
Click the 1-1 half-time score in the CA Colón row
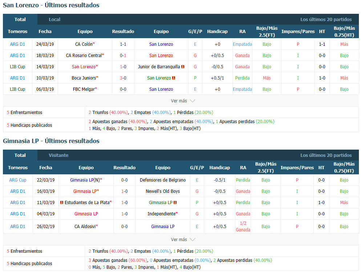pyautogui.click(x=322, y=44)
